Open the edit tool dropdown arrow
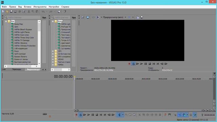Viewport: 217px width, 122px height. click(x=123, y=115)
